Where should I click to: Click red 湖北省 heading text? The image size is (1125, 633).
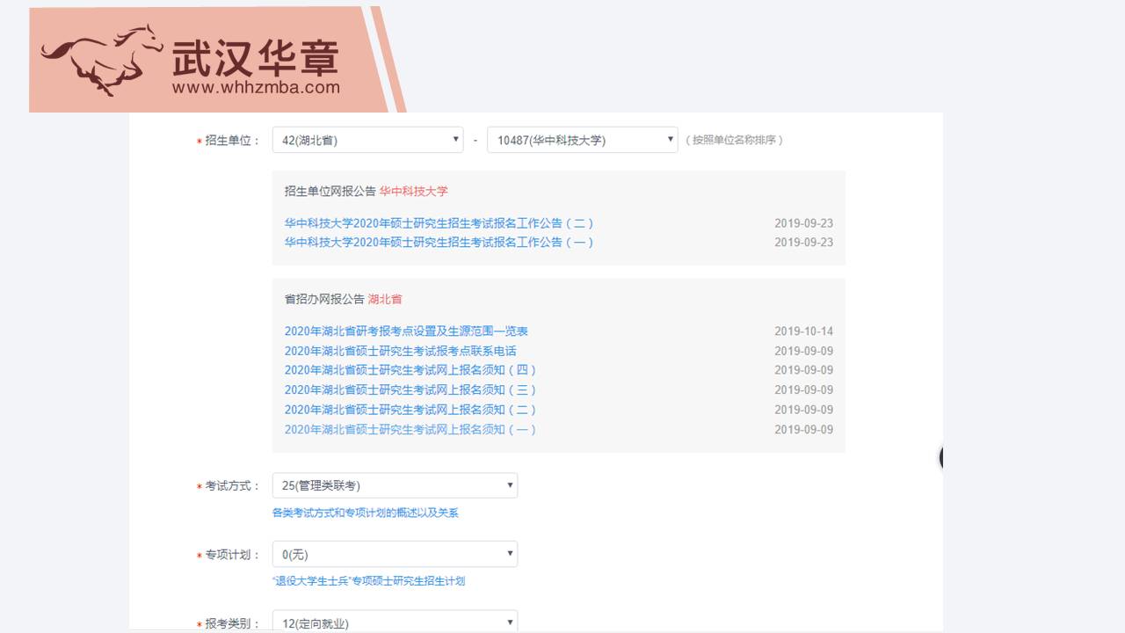coord(385,299)
